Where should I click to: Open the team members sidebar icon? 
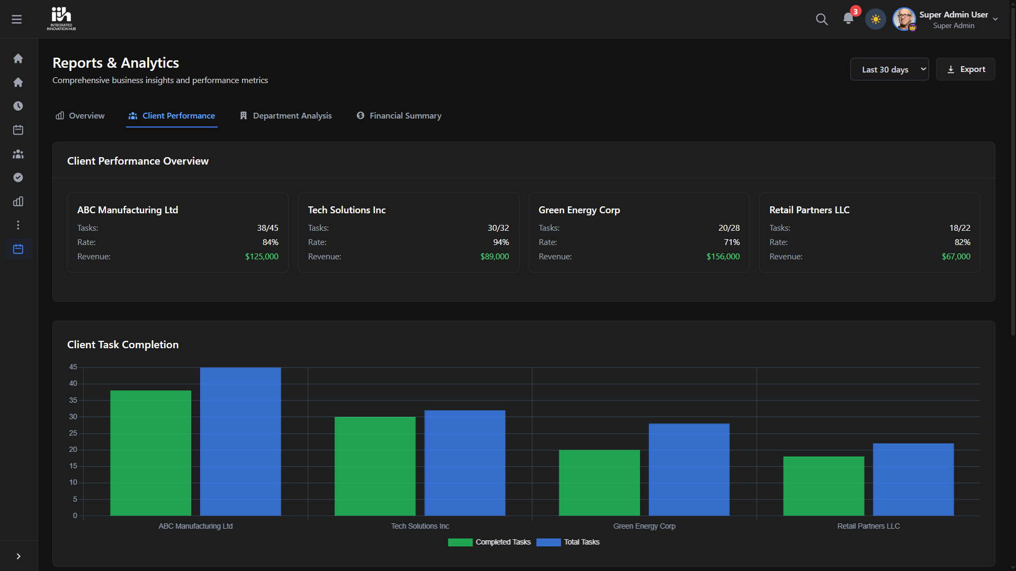click(x=18, y=154)
